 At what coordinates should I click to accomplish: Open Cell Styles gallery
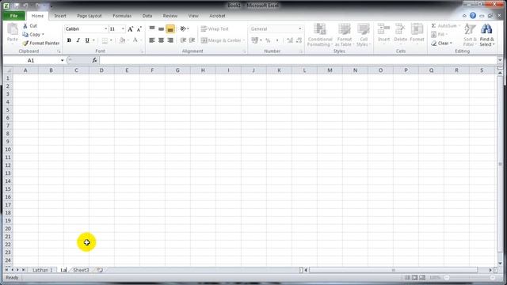(364, 35)
